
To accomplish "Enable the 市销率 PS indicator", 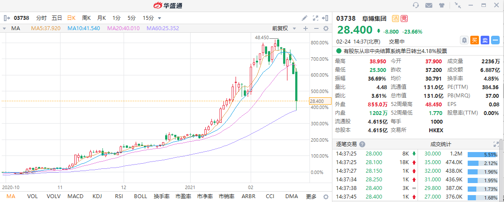I will [226, 196].
